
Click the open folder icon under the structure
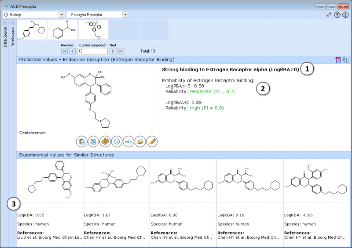pyautogui.click(x=140, y=141)
